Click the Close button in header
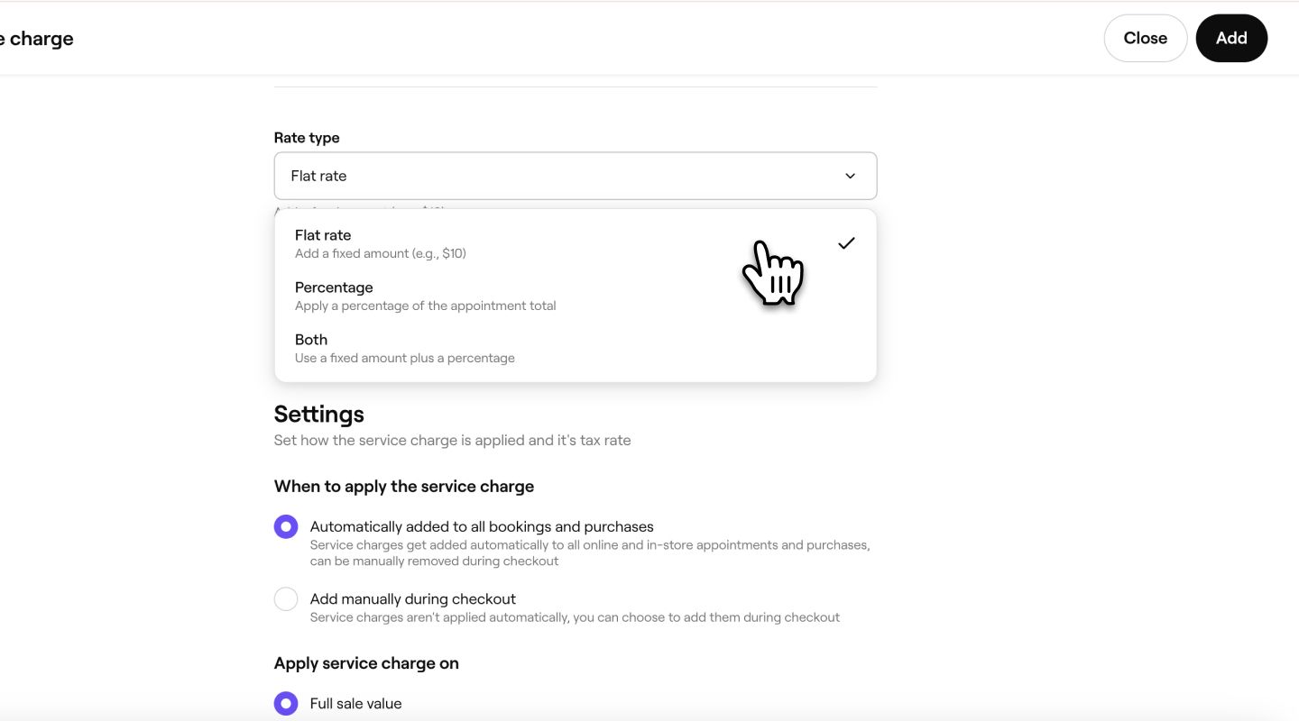The image size is (1299, 721). (1145, 38)
